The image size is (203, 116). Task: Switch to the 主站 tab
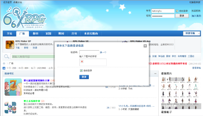click(9, 33)
